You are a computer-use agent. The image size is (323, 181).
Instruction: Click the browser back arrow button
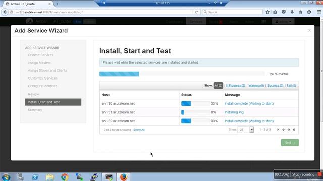tap(5, 12)
